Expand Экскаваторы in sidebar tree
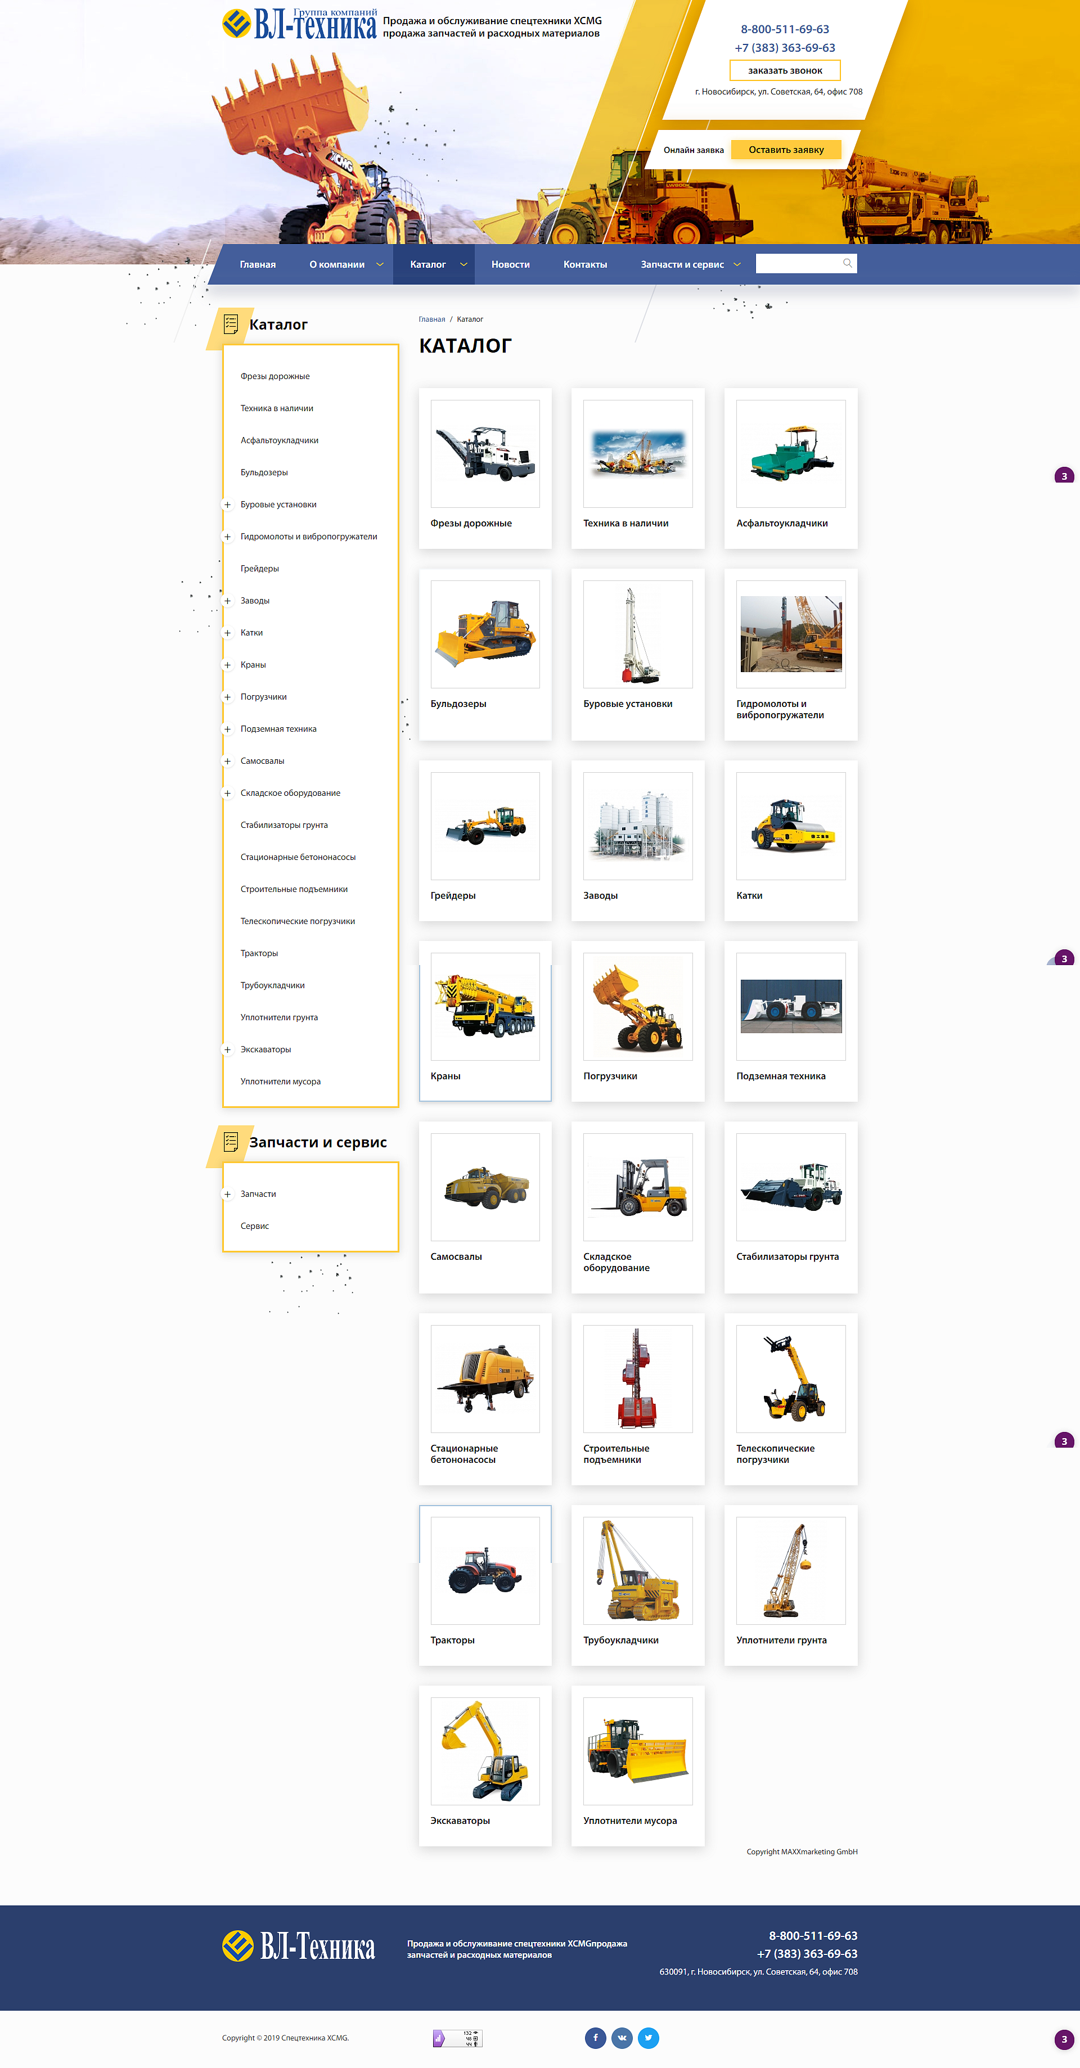Screen dimensions: 1080x2068 227,1050
